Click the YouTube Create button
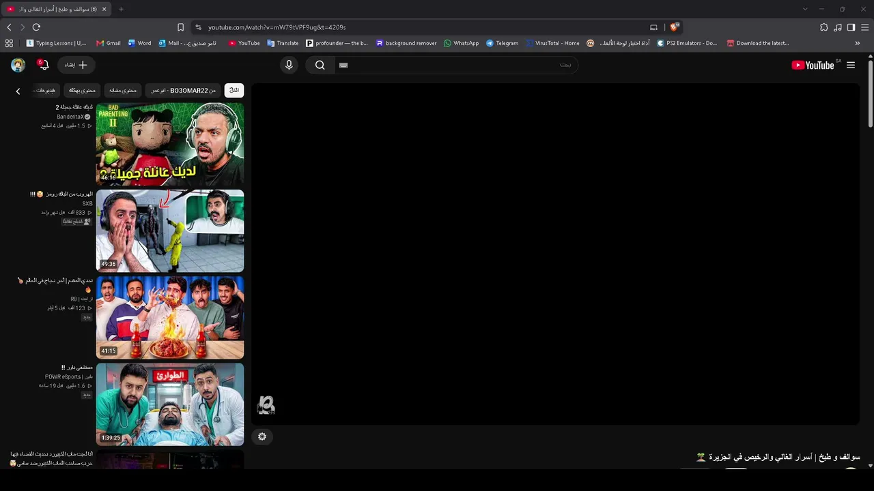 [x=76, y=65]
